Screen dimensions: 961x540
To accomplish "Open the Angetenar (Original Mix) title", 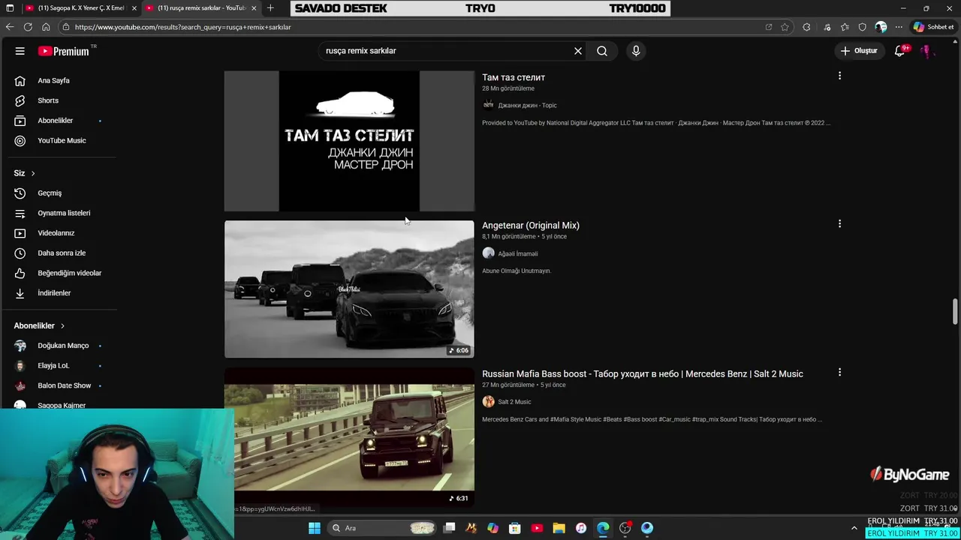I will (x=531, y=225).
